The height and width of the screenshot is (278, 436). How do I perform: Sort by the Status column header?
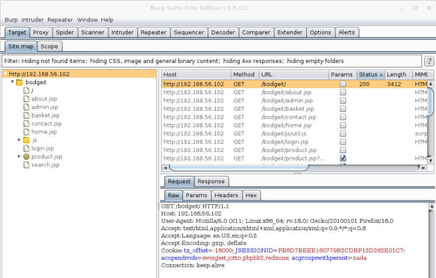[x=370, y=75]
